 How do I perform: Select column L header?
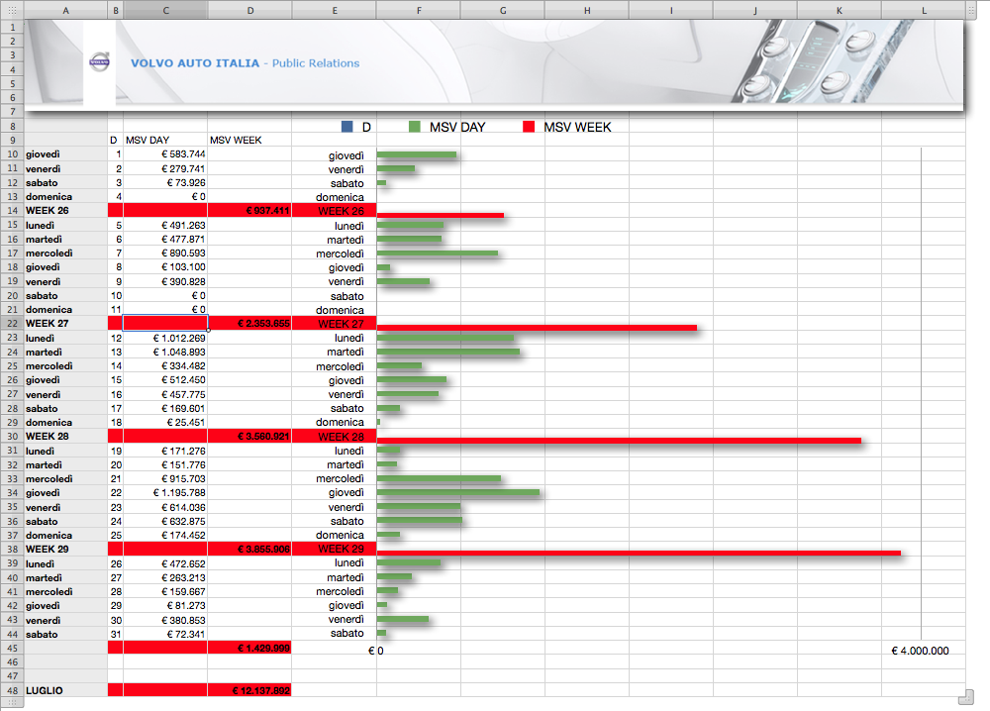[x=924, y=10]
